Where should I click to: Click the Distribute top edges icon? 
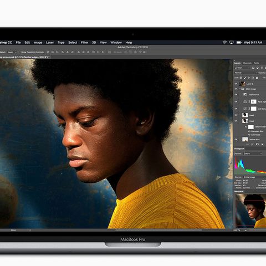click(x=79, y=52)
